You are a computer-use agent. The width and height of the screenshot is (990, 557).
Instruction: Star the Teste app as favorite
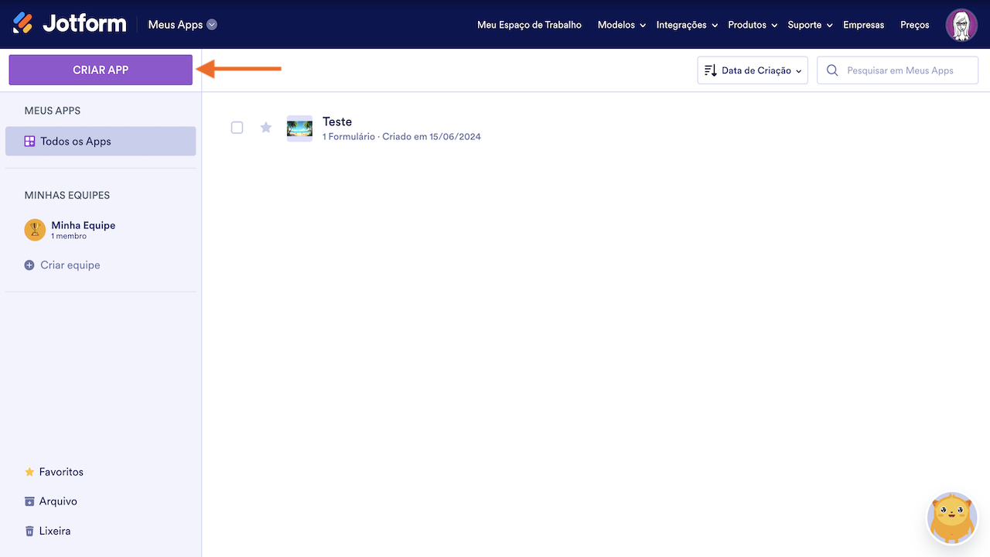[x=266, y=128]
